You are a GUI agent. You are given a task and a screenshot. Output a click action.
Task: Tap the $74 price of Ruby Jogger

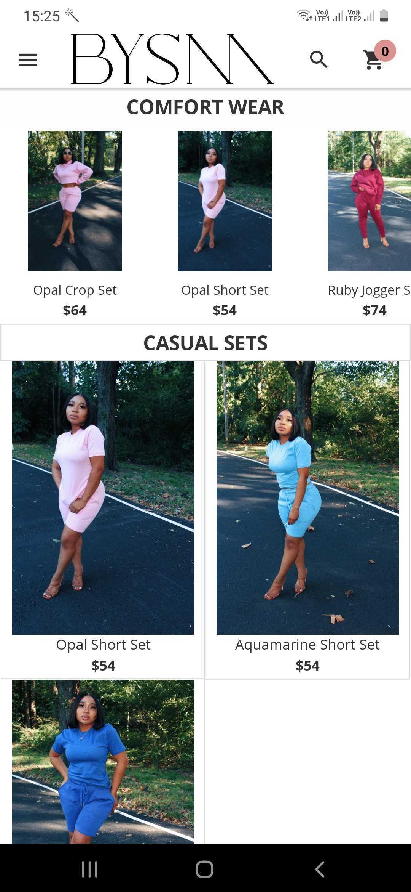coord(374,310)
